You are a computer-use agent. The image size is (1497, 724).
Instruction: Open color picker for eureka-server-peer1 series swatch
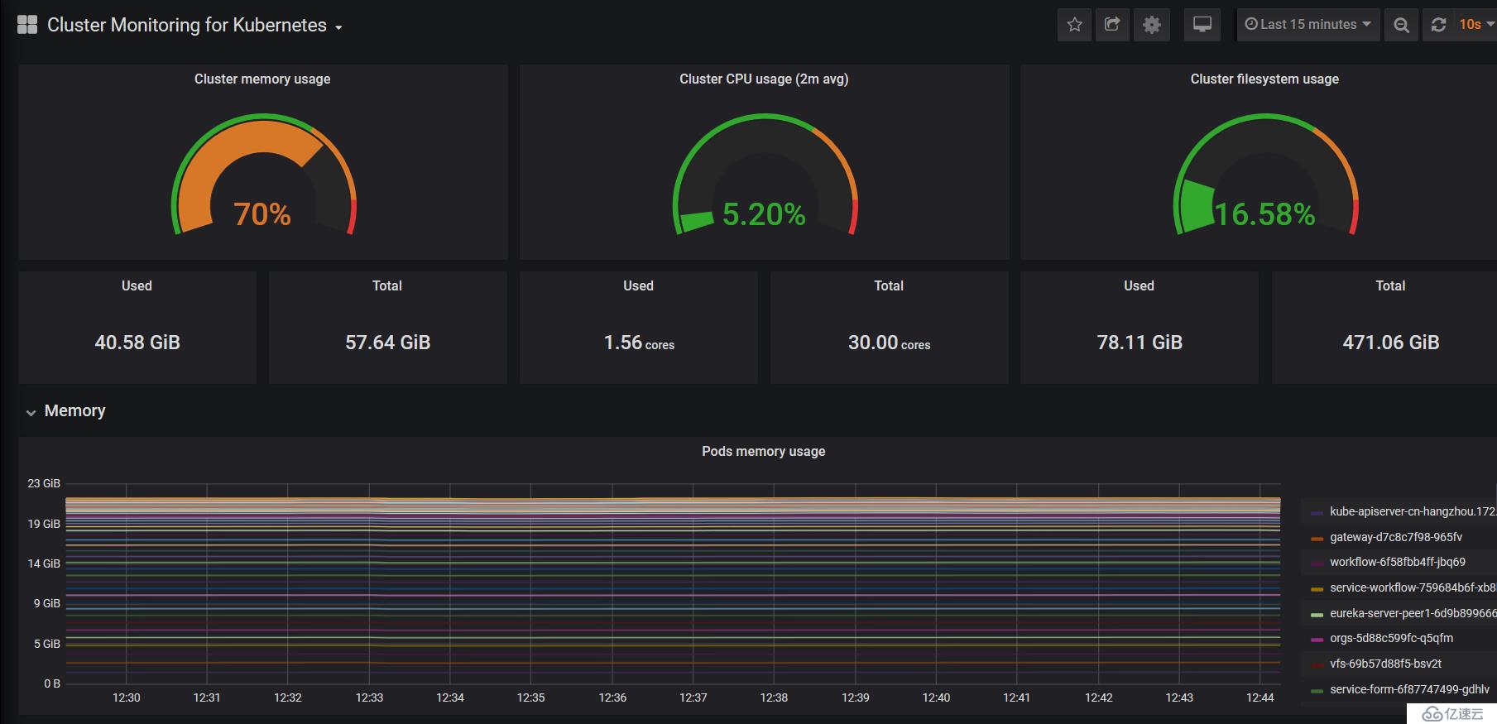[x=1317, y=615]
